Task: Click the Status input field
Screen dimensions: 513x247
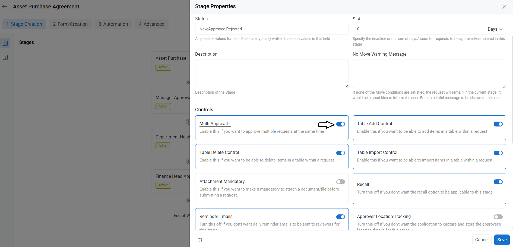Action: coord(271,29)
